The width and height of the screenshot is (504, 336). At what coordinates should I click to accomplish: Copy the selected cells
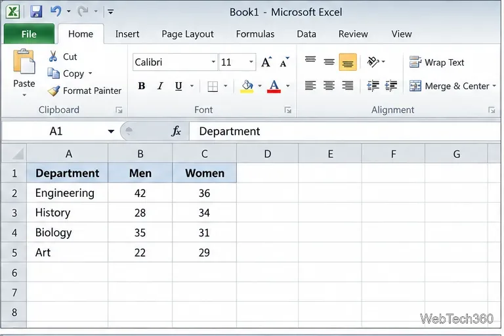point(66,73)
